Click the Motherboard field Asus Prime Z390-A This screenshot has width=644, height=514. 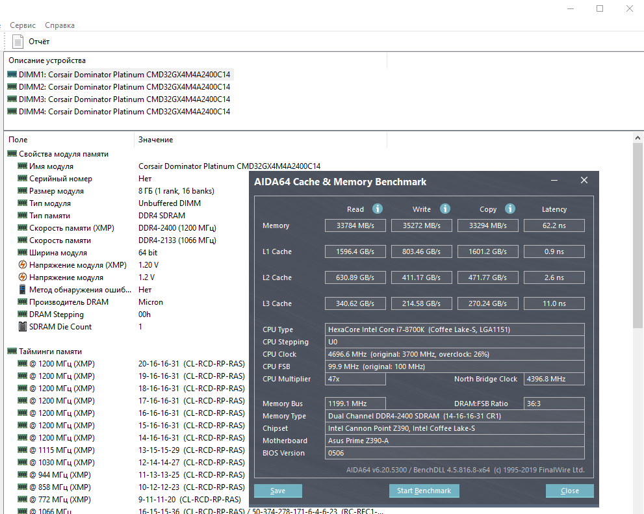pos(455,441)
